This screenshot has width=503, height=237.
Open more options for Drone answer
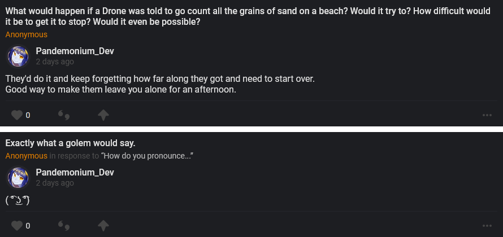[487, 116]
